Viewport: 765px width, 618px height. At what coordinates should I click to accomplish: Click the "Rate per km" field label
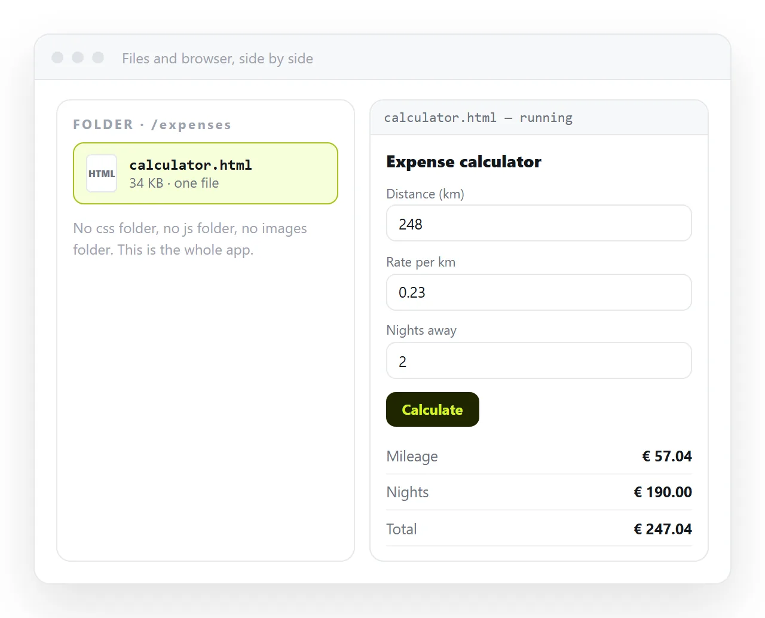coord(421,262)
